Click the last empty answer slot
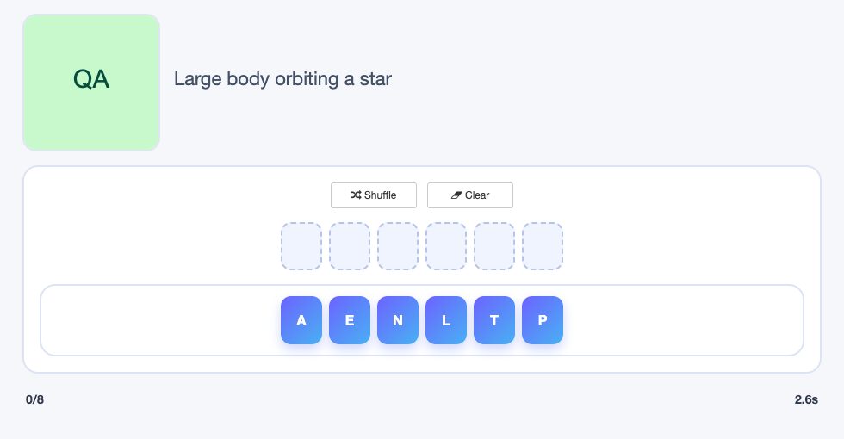The image size is (844, 439). coord(543,246)
